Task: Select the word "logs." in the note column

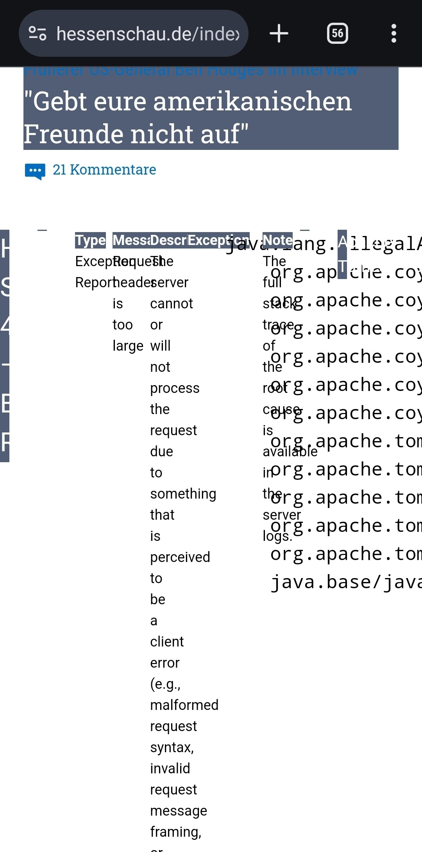Action: click(277, 536)
